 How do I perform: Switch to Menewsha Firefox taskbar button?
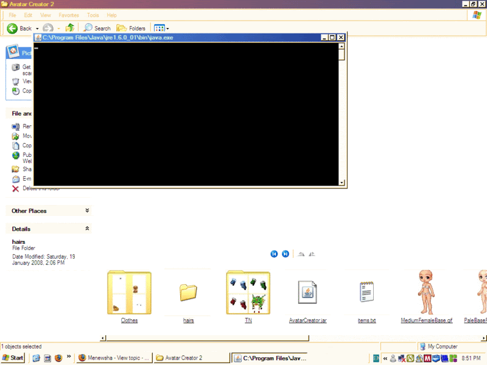(x=114, y=358)
